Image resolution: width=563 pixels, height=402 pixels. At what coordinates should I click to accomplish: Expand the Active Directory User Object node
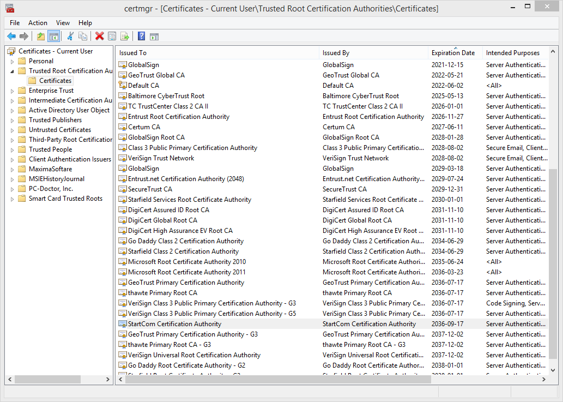12,110
